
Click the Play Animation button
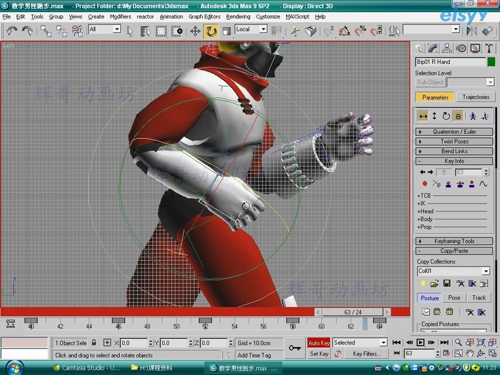pyautogui.click(x=420, y=342)
